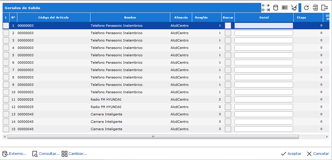Click the Externo button
The width and height of the screenshot is (332, 160).
coord(14,154)
